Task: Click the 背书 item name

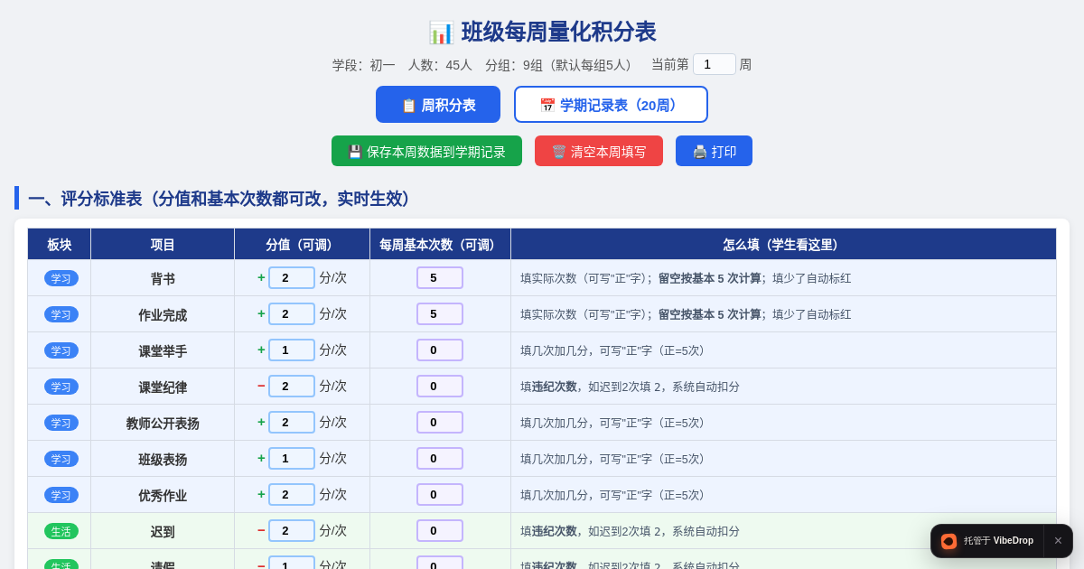Action: 163,279
